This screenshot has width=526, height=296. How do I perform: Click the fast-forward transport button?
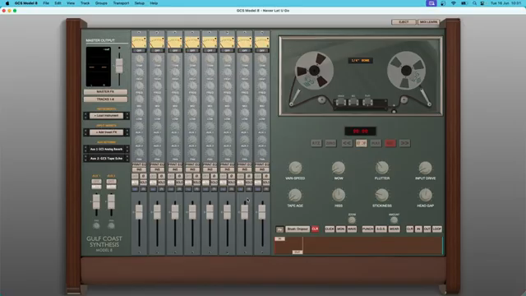(405, 143)
